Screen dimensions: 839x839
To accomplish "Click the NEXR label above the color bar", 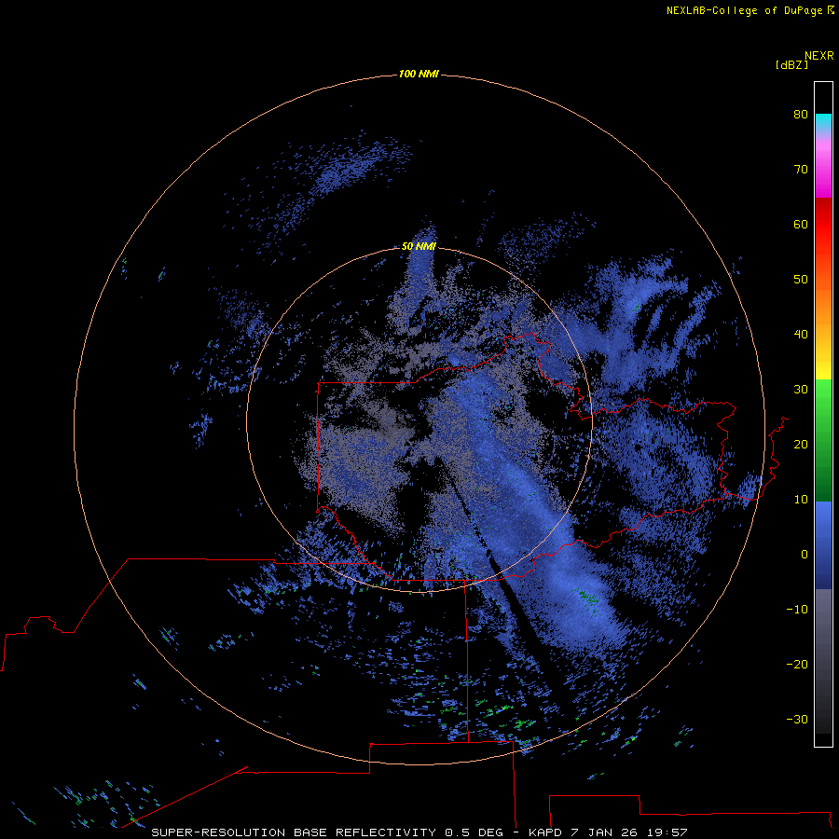I will [x=819, y=56].
